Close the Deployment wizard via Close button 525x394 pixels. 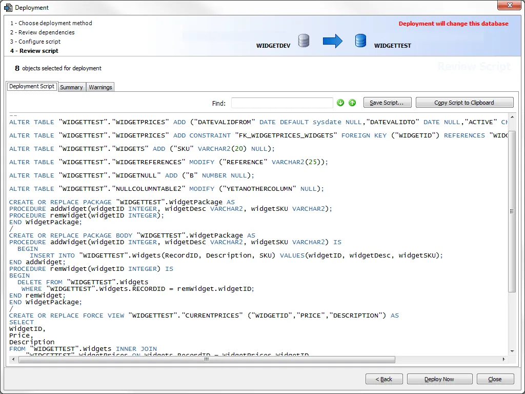[x=495, y=379]
